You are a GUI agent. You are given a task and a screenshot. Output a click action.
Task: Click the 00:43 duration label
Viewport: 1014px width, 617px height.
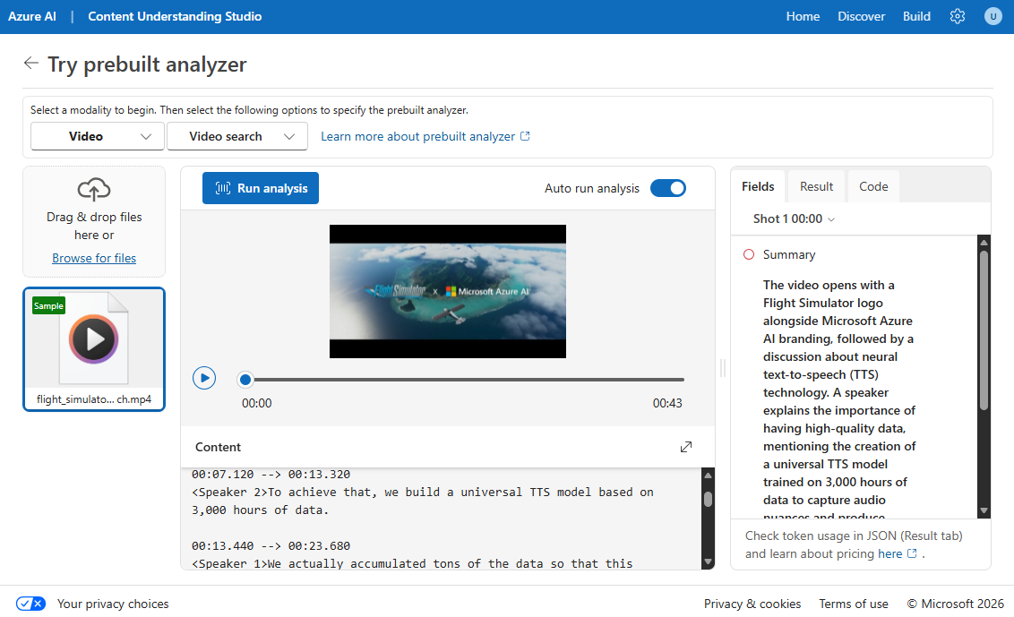point(667,403)
